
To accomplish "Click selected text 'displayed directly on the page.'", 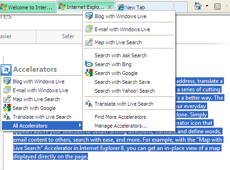I will point(50,156).
